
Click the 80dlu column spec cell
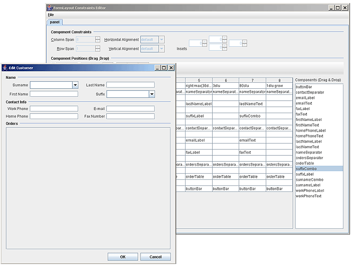[x=253, y=86]
